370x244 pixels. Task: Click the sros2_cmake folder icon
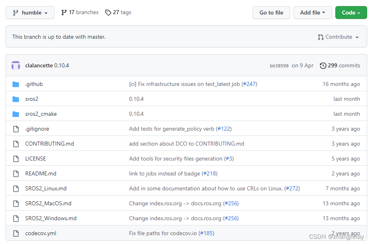coord(16,114)
